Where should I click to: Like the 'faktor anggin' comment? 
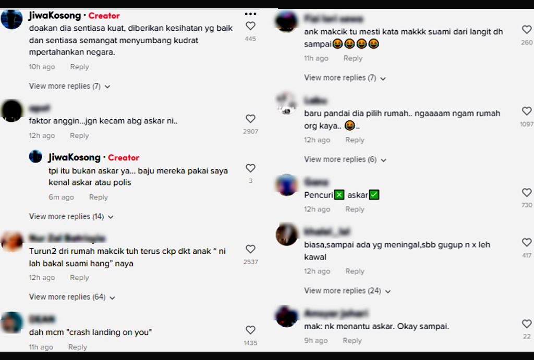coord(250,118)
